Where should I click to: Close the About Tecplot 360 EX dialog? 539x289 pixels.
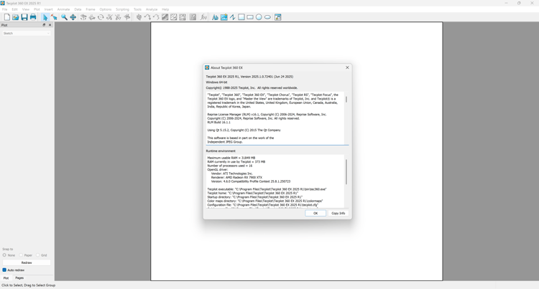(x=347, y=67)
